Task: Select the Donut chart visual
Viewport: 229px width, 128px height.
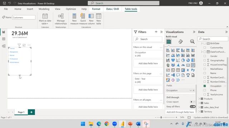Action: (188, 60)
